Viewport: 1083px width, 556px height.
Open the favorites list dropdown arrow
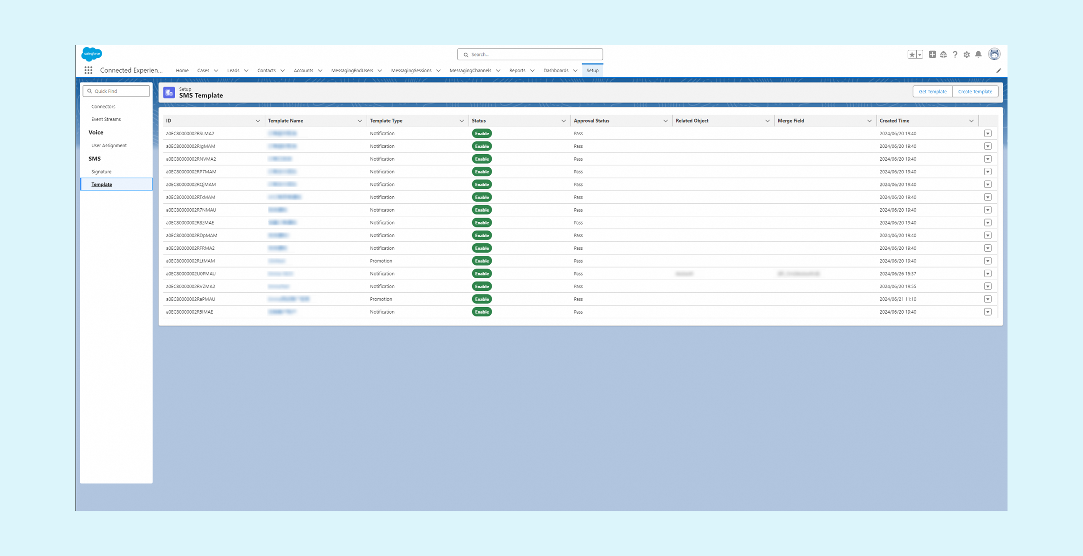pos(920,55)
